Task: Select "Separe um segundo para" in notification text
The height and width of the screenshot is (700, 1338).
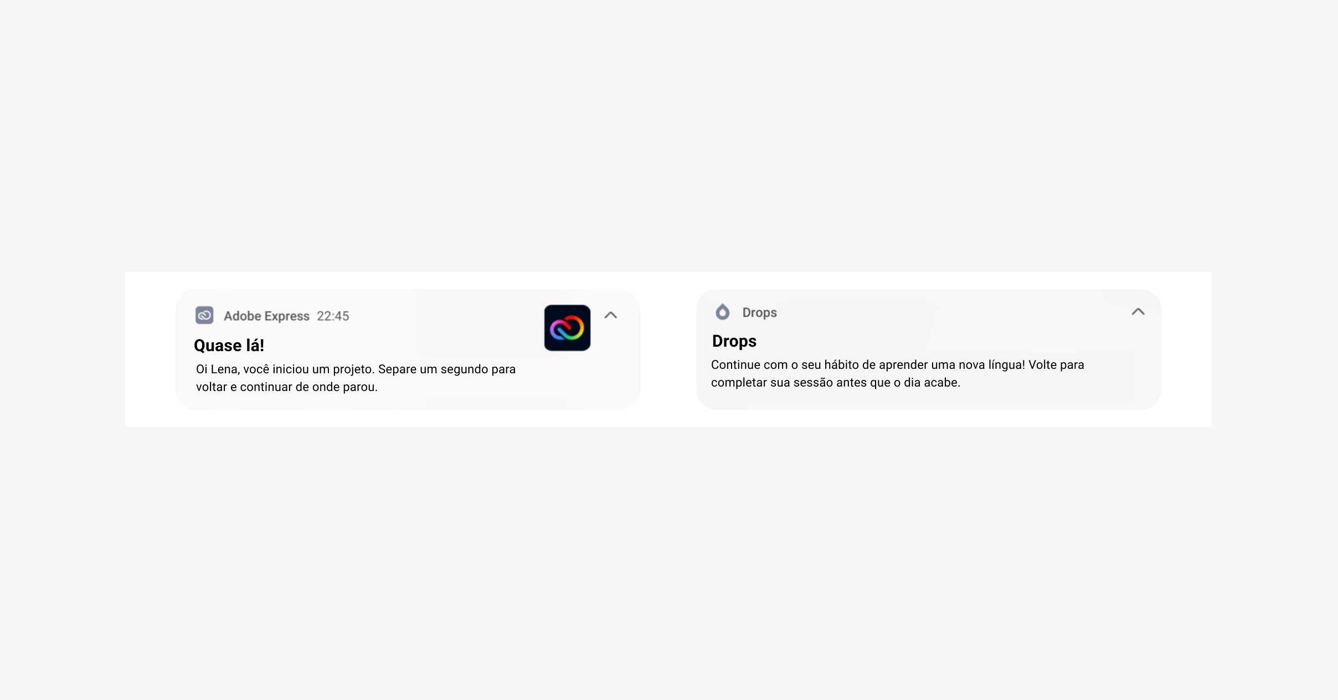Action: (x=447, y=370)
